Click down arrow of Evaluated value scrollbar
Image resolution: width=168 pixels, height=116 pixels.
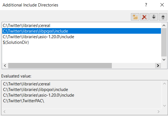(x=164, y=106)
